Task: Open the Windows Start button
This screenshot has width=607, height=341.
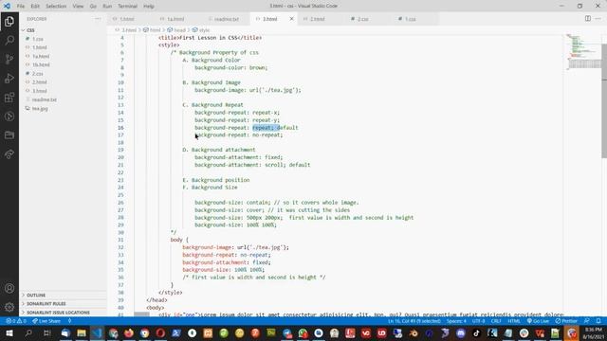Action: (x=9, y=332)
